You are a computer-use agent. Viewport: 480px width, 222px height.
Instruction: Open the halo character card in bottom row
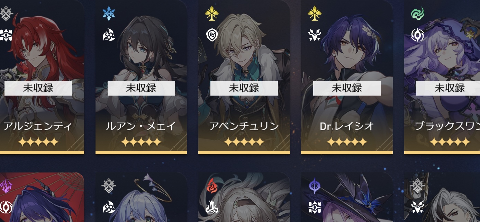coord(141,197)
